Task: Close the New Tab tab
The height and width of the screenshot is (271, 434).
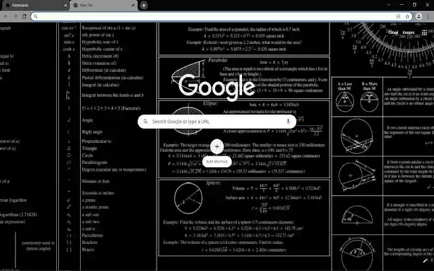Action: [x=133, y=5]
